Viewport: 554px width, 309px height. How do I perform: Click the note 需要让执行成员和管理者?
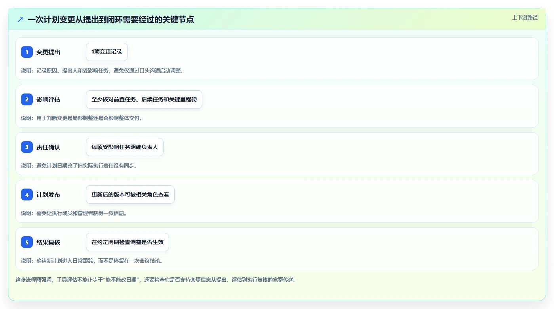click(x=74, y=213)
